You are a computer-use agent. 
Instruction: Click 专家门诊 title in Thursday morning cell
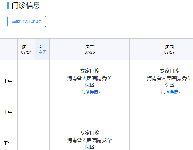(x=169, y=71)
